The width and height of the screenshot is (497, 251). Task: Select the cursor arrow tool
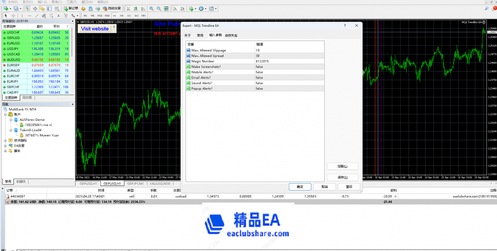6,16
